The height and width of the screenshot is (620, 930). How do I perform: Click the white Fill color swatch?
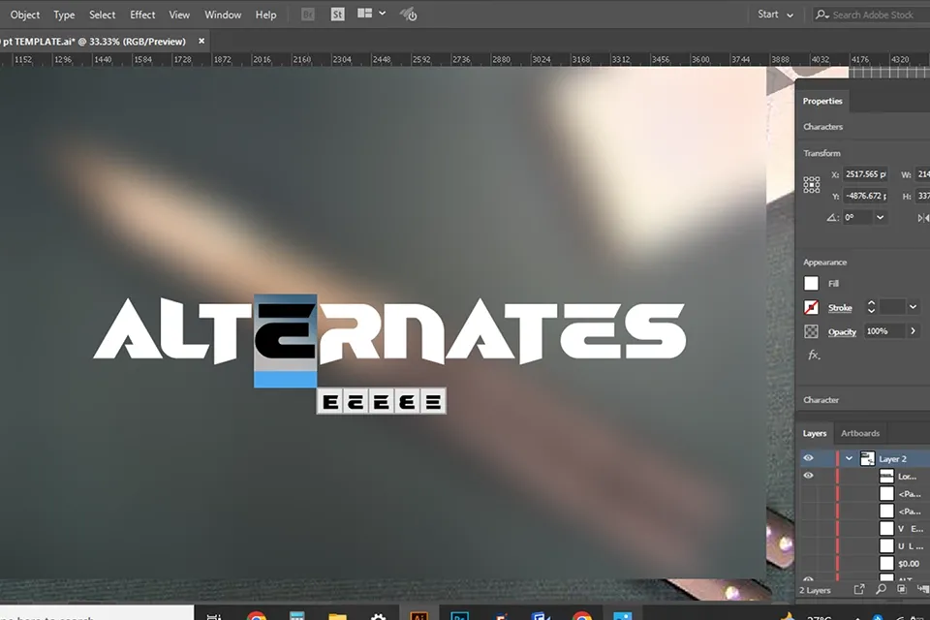tap(812, 284)
